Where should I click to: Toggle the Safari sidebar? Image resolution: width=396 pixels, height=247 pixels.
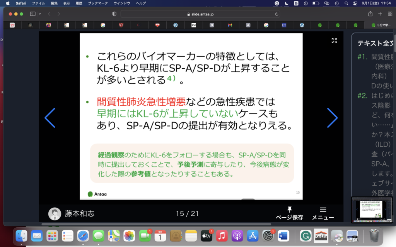(x=32, y=14)
